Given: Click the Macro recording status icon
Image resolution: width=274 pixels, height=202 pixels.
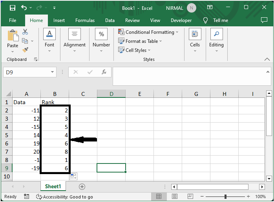Looking at the screenshot, I should 26,196.
